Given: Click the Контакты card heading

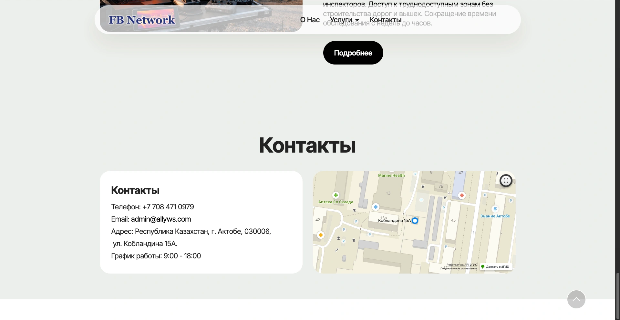Looking at the screenshot, I should (x=135, y=190).
